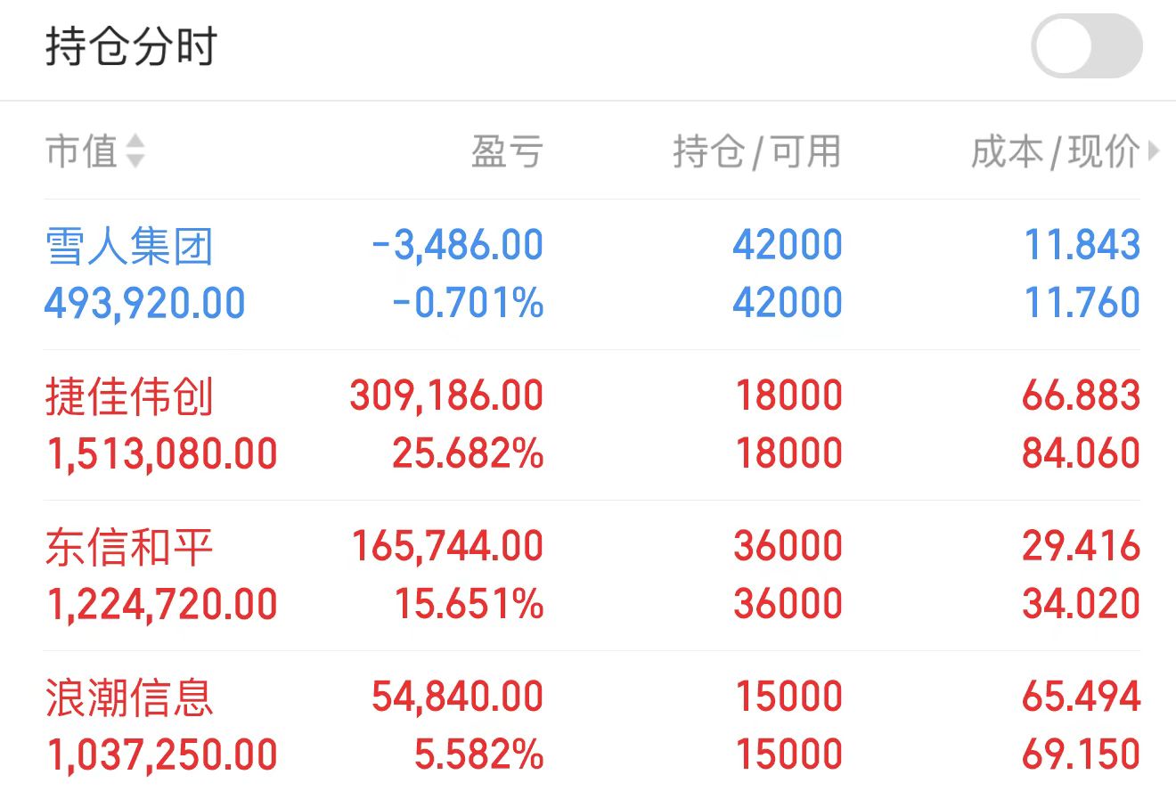Tap 东信和平 gain percentage 15.651%
This screenshot has height=791, width=1176.
(x=470, y=605)
